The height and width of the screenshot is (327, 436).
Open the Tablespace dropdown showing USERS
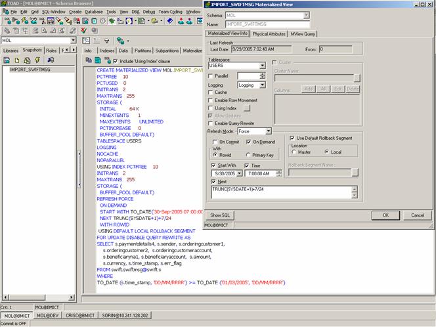(x=263, y=66)
